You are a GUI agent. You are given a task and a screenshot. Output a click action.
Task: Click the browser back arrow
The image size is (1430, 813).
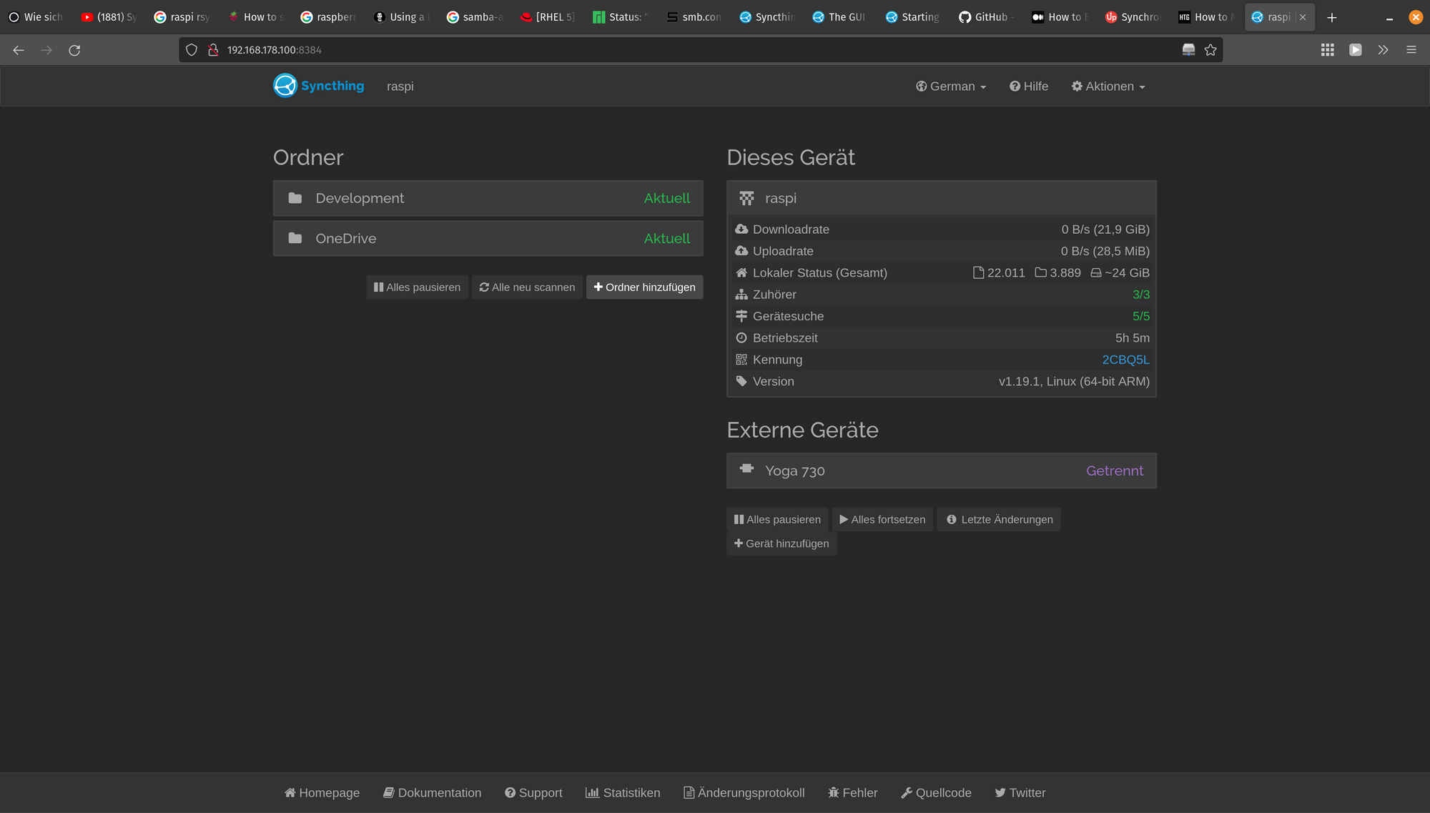click(x=19, y=50)
